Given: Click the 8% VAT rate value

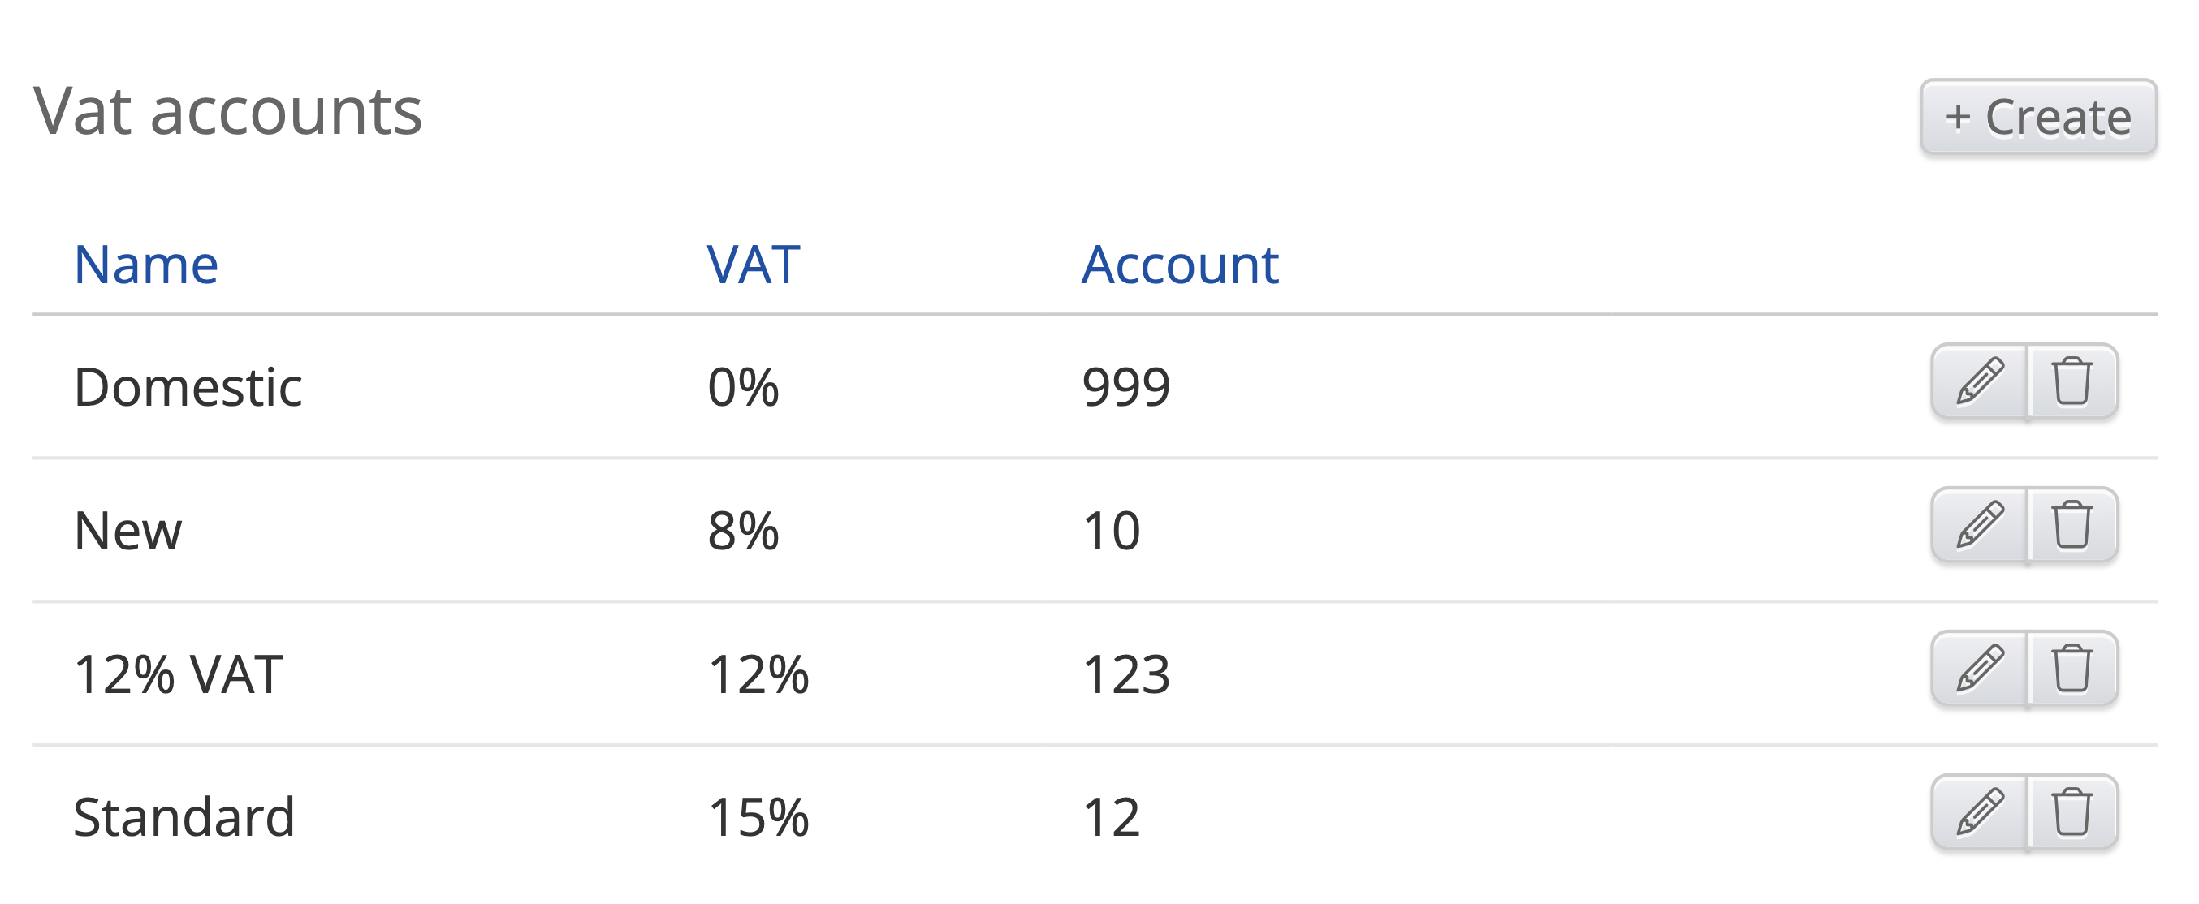Looking at the screenshot, I should click(x=743, y=531).
